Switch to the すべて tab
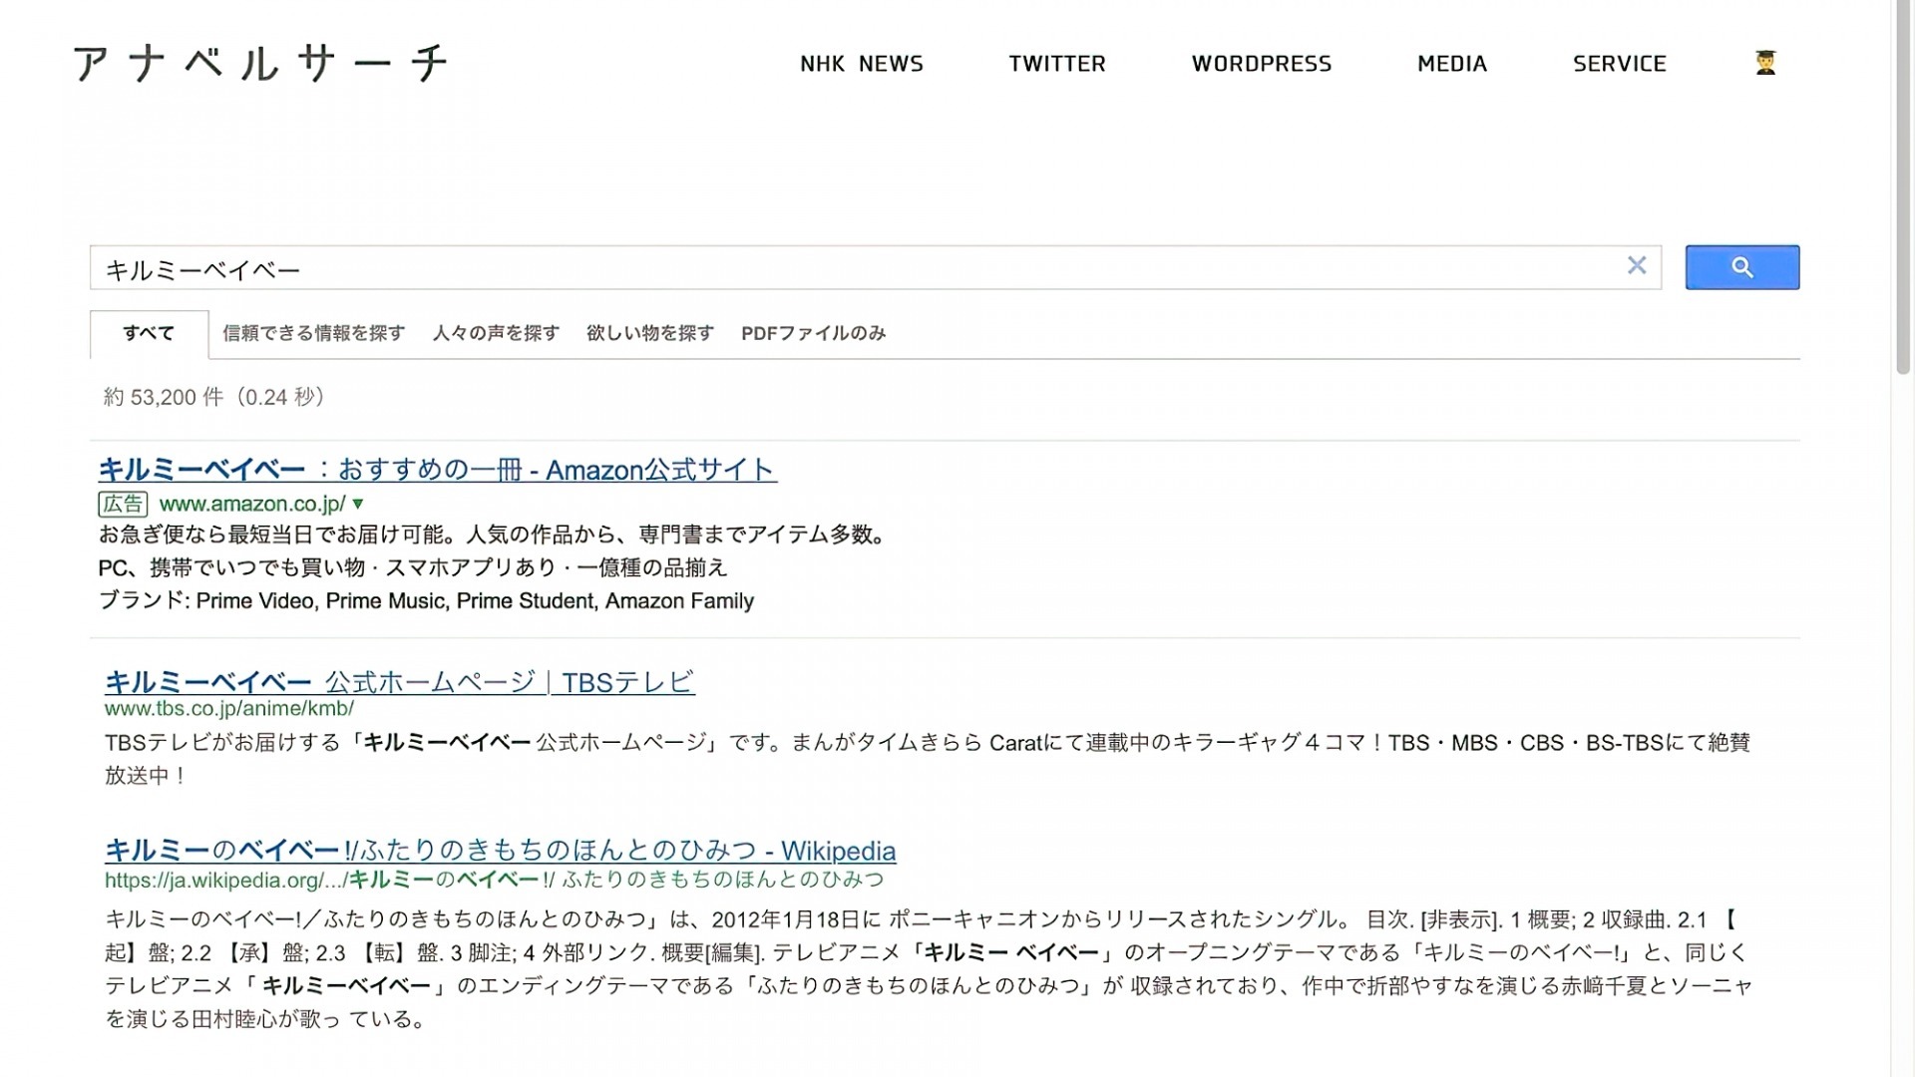The width and height of the screenshot is (1915, 1077). 147,332
